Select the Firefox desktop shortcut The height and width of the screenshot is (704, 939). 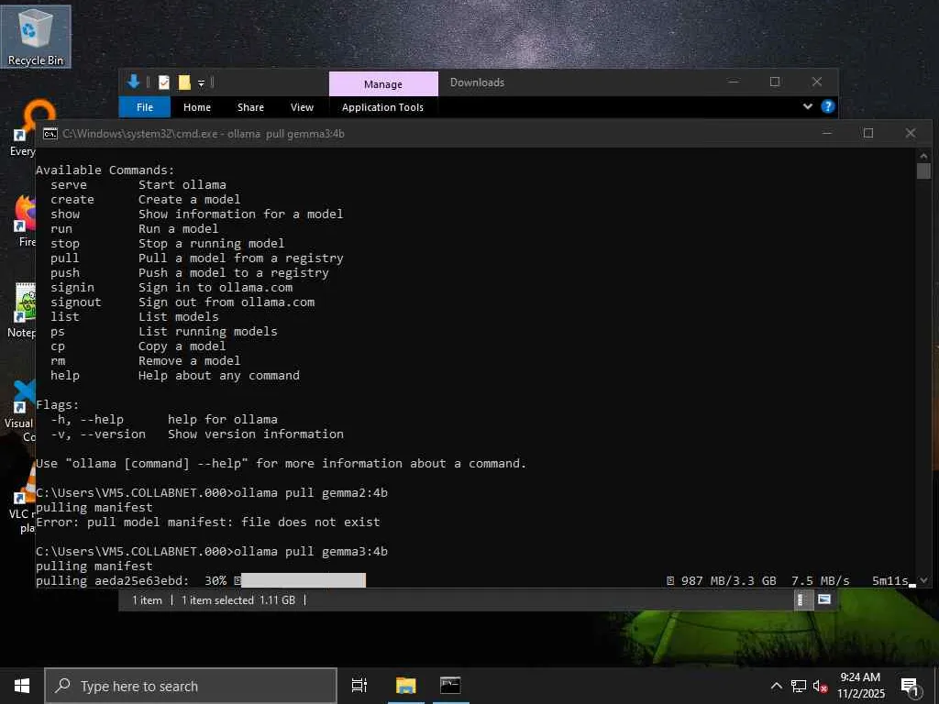coord(25,221)
